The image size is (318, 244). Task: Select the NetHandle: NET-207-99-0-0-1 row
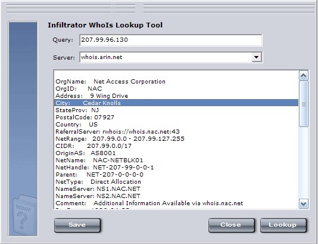click(x=177, y=168)
